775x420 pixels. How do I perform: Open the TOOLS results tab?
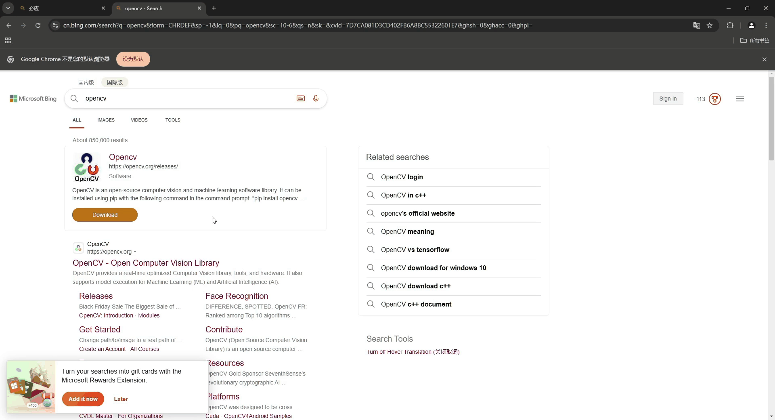click(173, 120)
